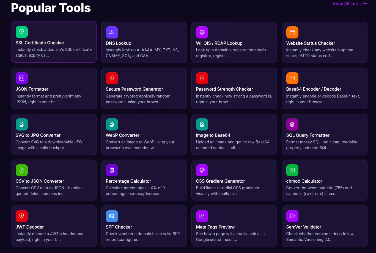Open CSV to JSON Converter title
The height and width of the screenshot is (253, 376).
coord(40,181)
